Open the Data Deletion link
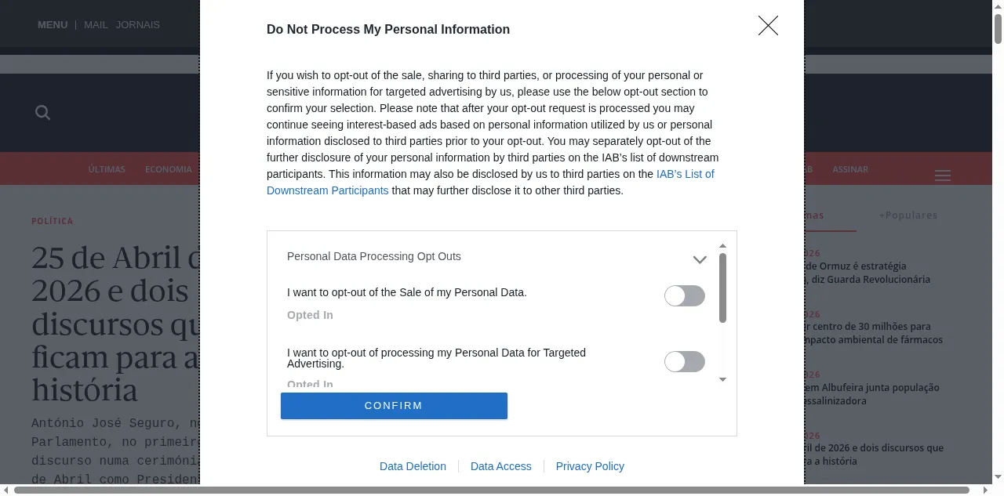This screenshot has height=496, width=1004. (x=413, y=466)
